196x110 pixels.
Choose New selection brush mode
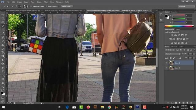(12, 6)
